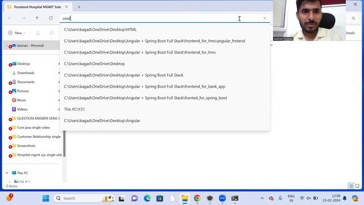Open the Chat app on taskbar

coord(134,198)
